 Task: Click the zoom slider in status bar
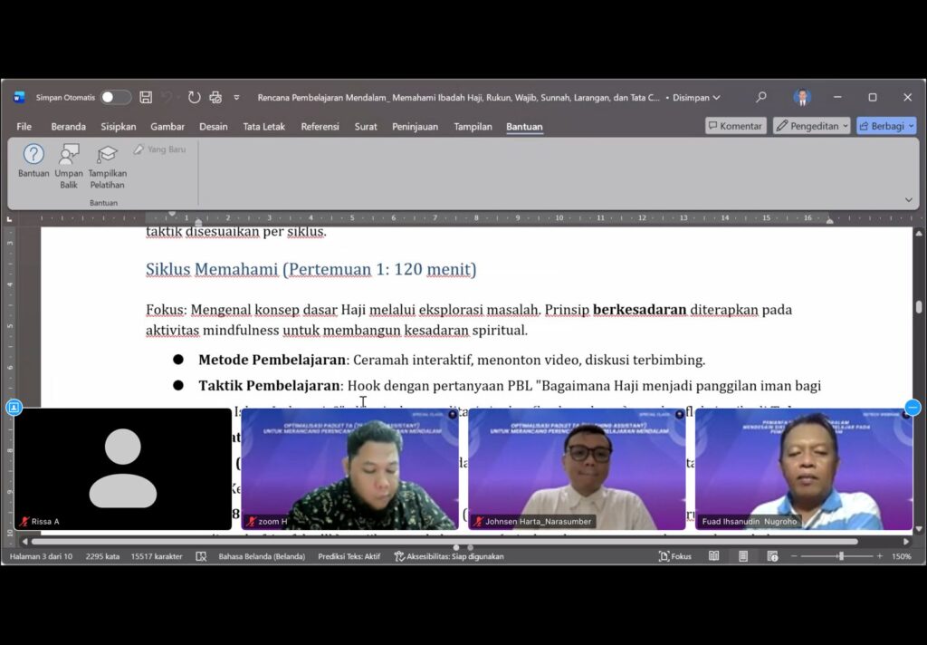point(840,556)
